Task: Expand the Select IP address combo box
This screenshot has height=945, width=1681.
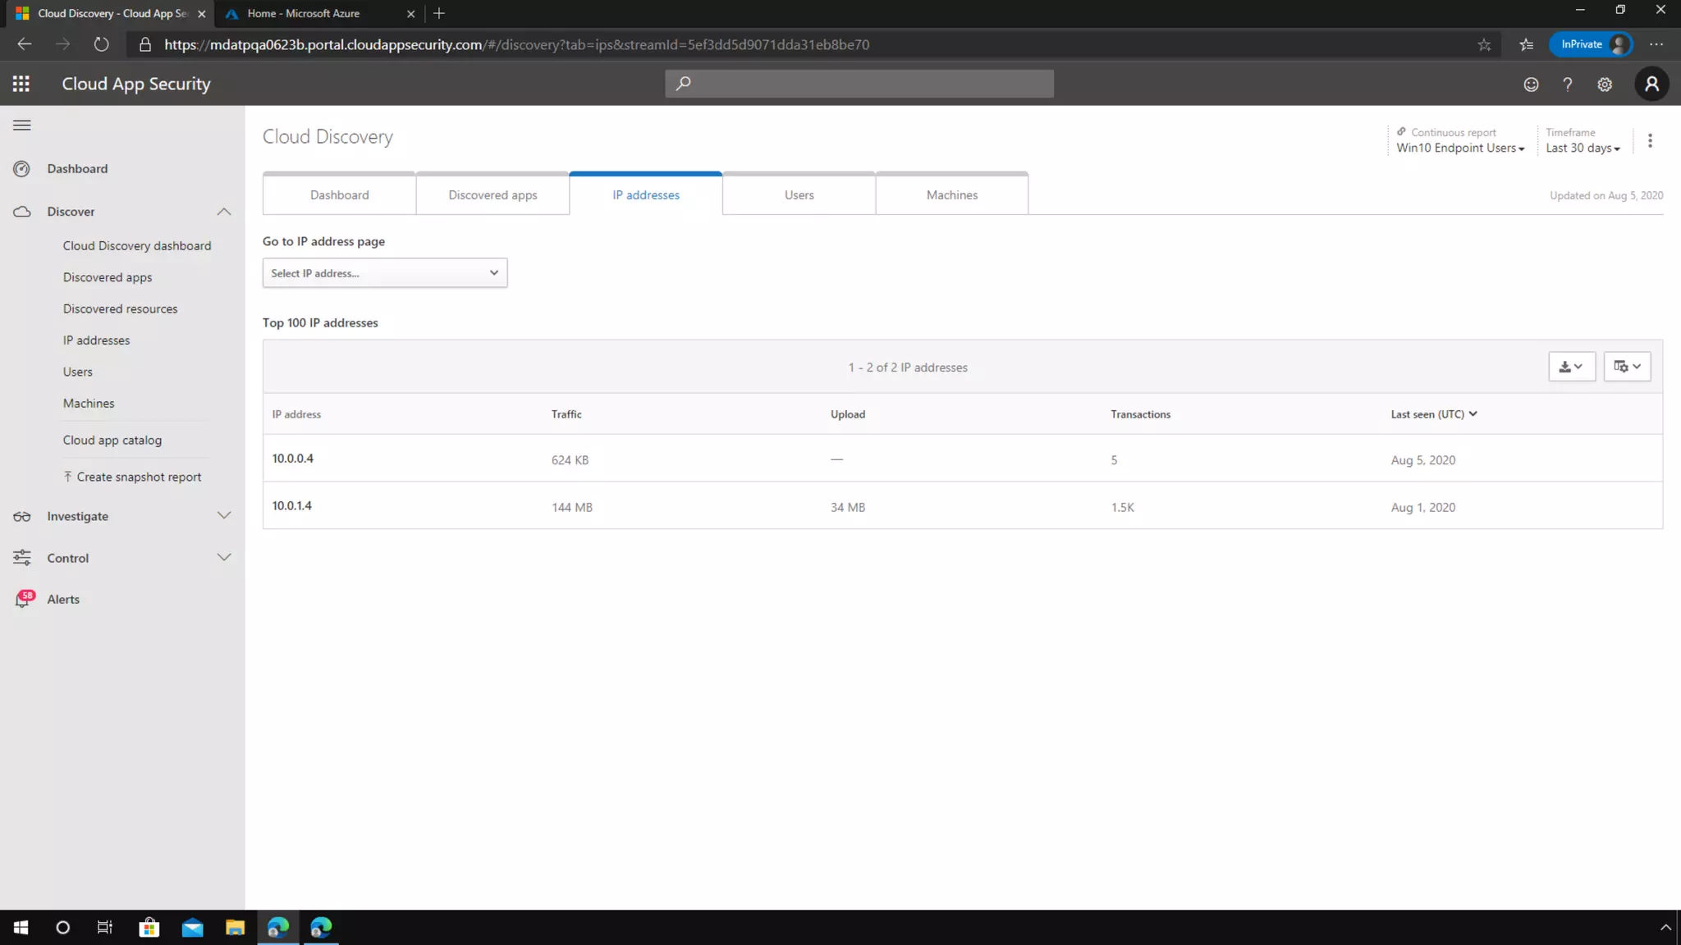Action: pyautogui.click(x=384, y=273)
